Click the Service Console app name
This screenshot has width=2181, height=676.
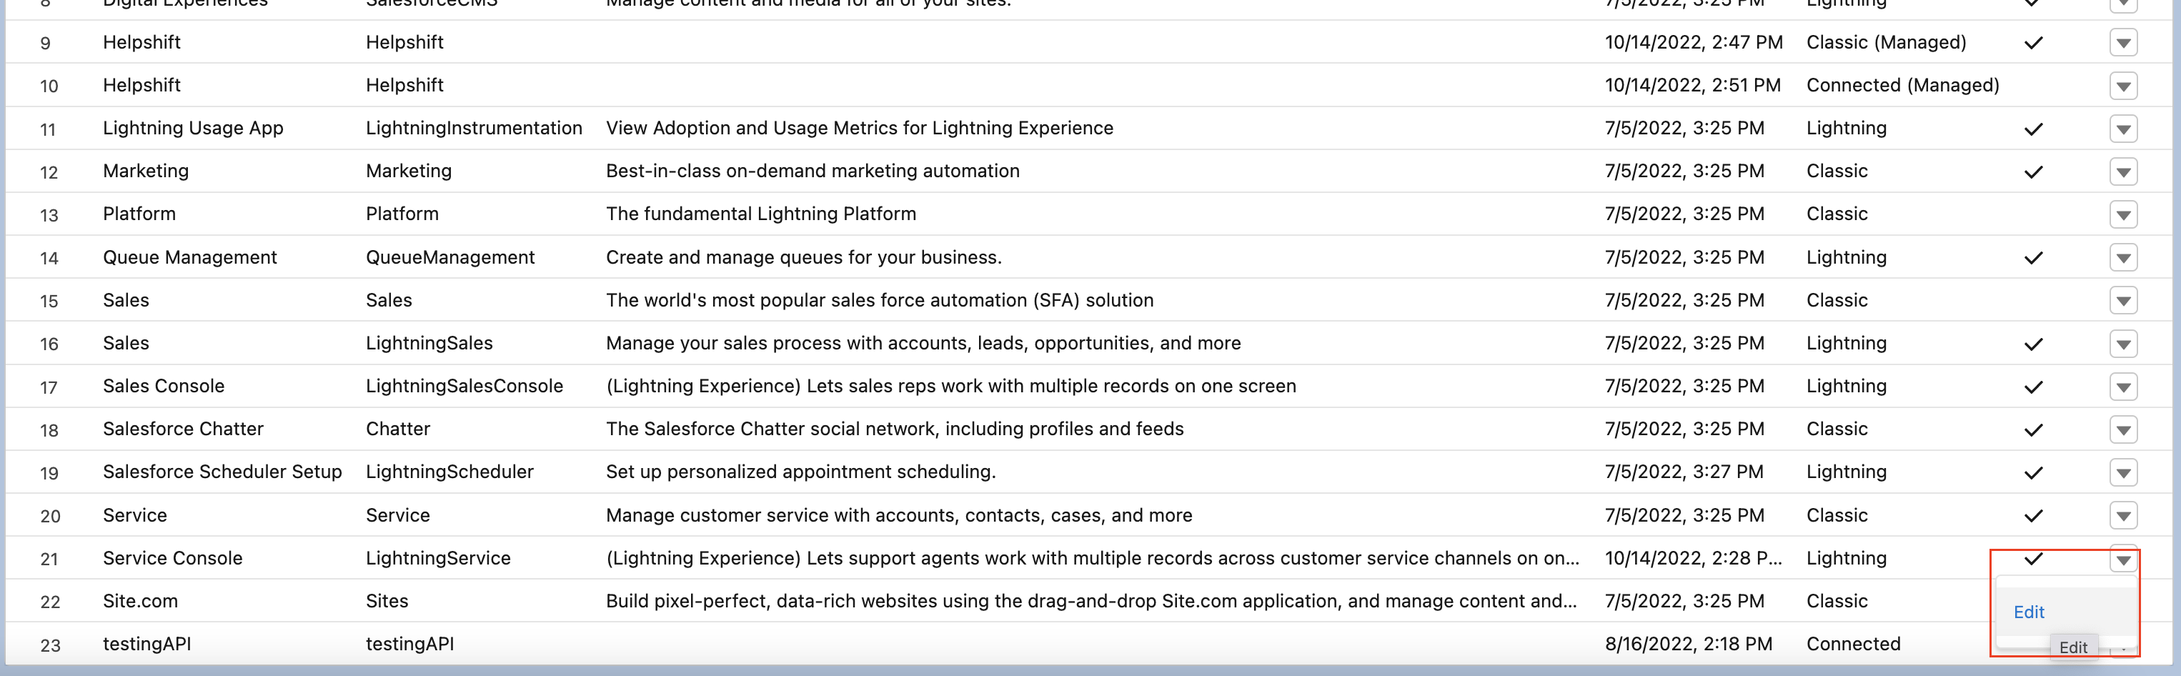173,558
